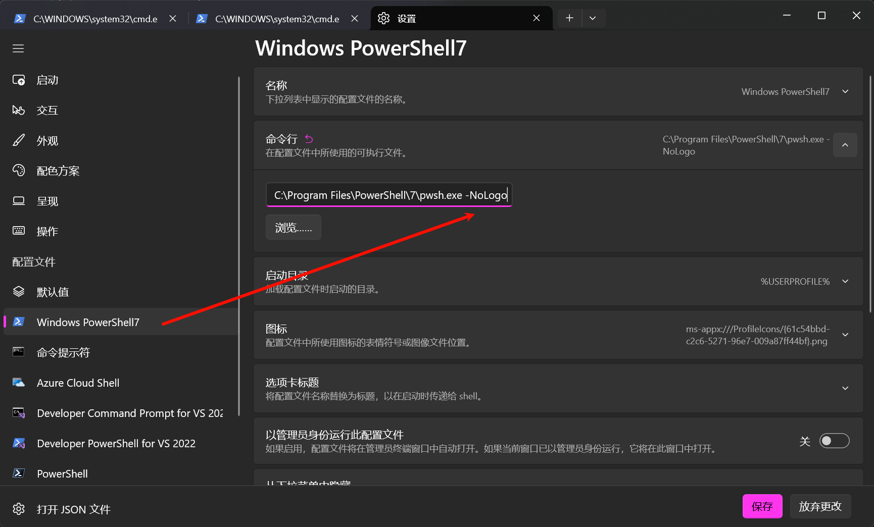This screenshot has height=527, width=874.
Task: Click the settings page vertical scrollbar
Action: tap(870, 194)
